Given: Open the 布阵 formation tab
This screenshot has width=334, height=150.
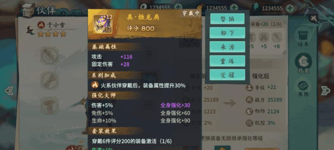Looking at the screenshot, I should click(303, 89).
